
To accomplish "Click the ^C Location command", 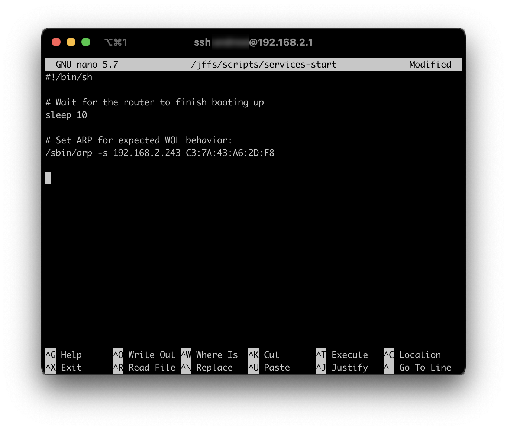I will tap(413, 355).
